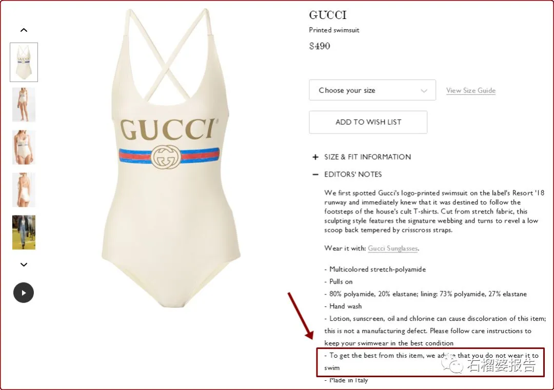The width and height of the screenshot is (554, 390).
Task: Click the down chevron below the thumbnails
Action: (x=24, y=264)
